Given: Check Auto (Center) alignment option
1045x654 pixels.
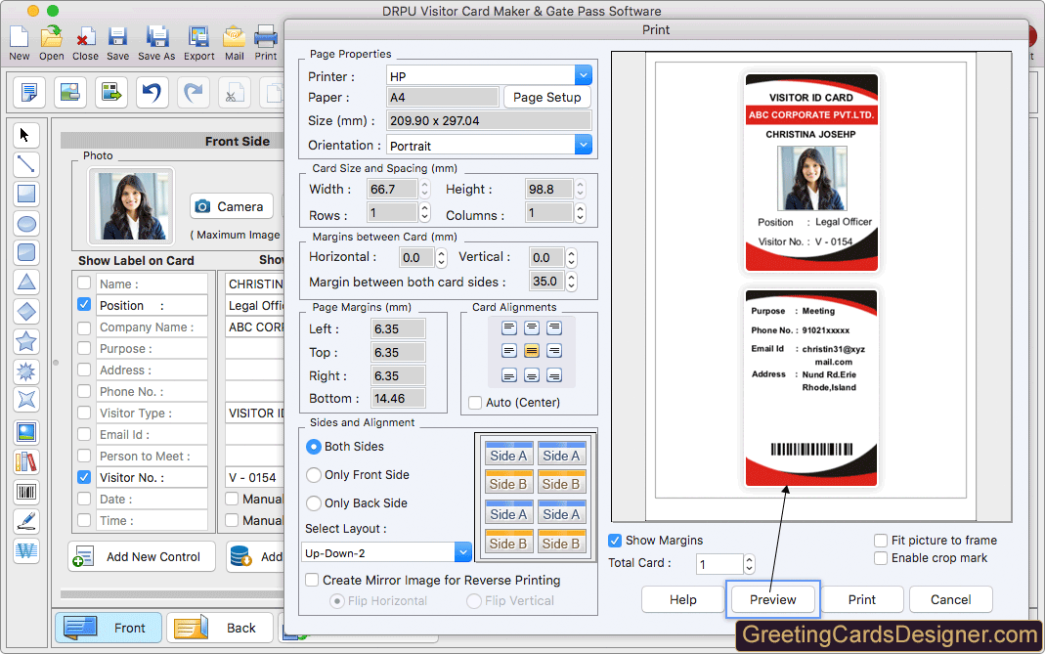Looking at the screenshot, I should click(475, 403).
